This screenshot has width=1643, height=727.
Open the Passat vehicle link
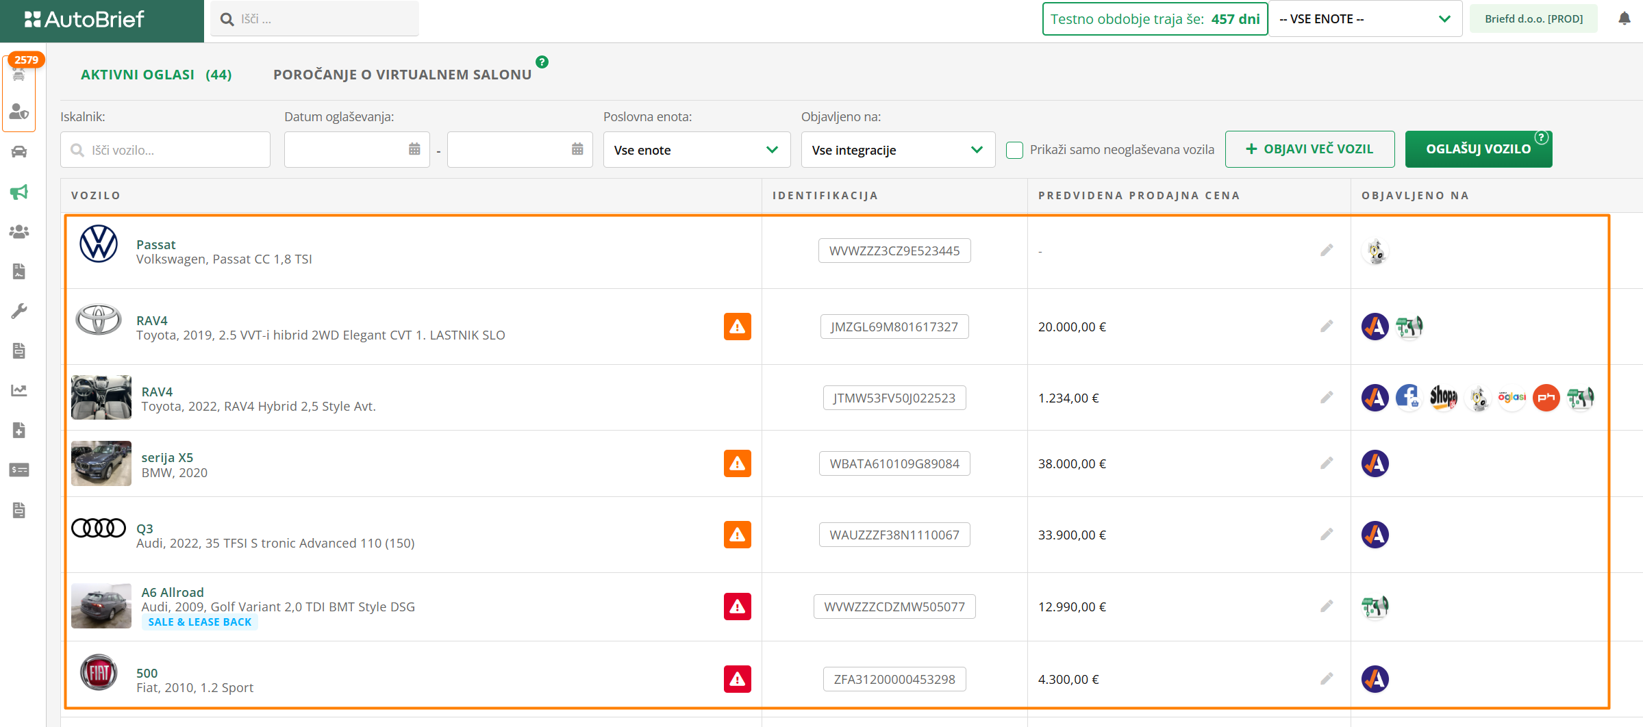(155, 244)
